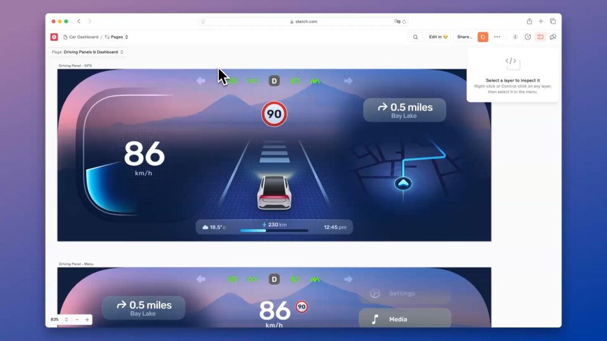Click the right turn arrow in Menu panel
607x341 pixels.
348,279
